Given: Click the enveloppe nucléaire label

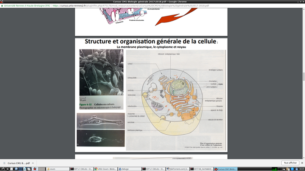Looking at the screenshot, I should coord(216,70).
